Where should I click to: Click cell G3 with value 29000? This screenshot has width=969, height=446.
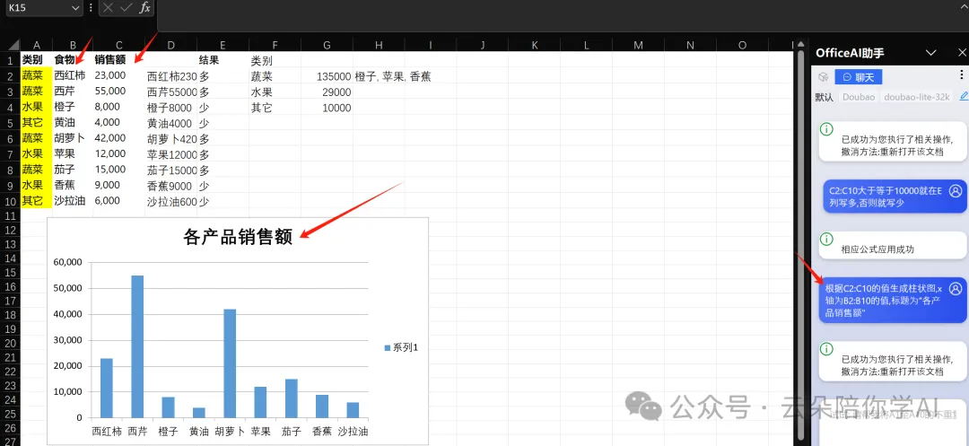coord(327,92)
